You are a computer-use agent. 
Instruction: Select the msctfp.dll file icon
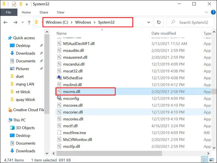click(x=59, y=146)
